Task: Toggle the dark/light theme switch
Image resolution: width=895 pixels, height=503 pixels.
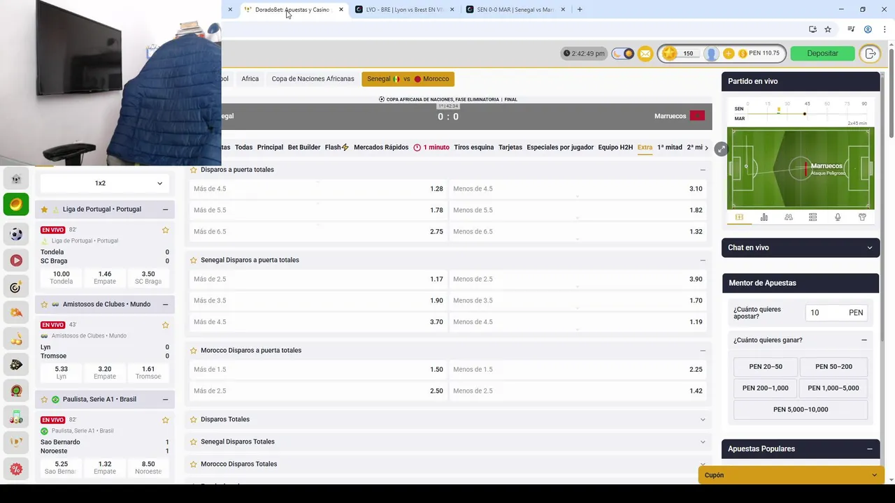Action: (622, 54)
